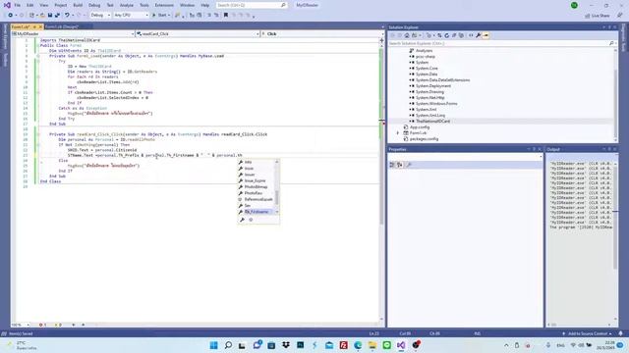Select App.config in Solution Explorer
This screenshot has height=353, width=629.
click(x=420, y=127)
